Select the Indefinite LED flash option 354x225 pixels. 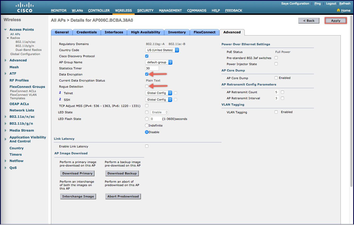point(147,125)
